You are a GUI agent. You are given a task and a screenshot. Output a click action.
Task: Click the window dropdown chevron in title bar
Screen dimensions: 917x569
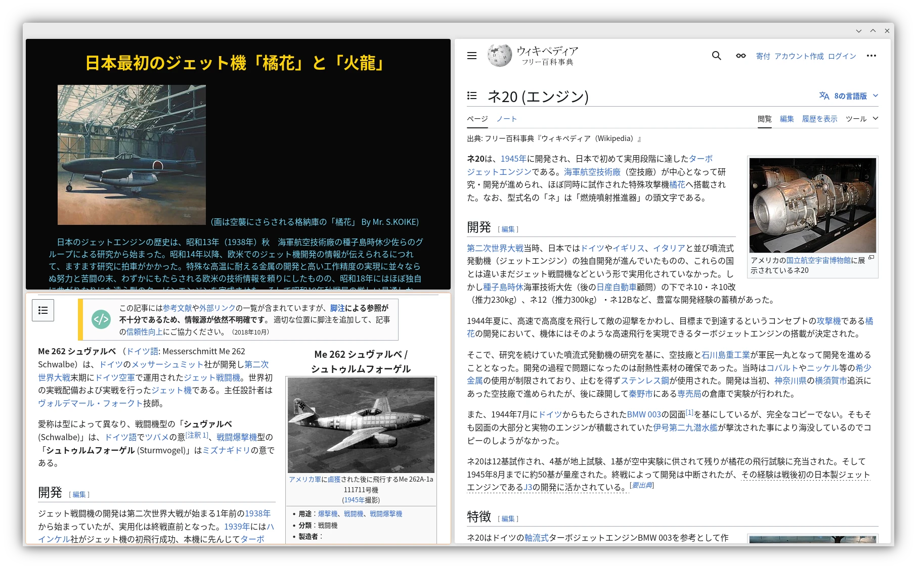[x=859, y=31]
